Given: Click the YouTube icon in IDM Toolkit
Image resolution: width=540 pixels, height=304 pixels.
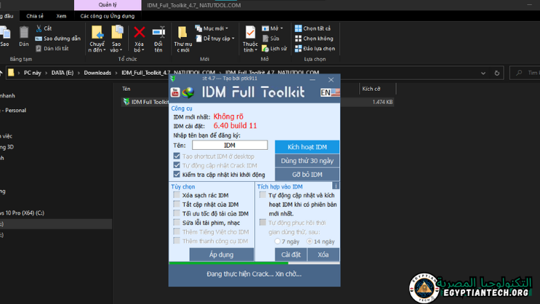Looking at the screenshot, I should click(x=175, y=92).
